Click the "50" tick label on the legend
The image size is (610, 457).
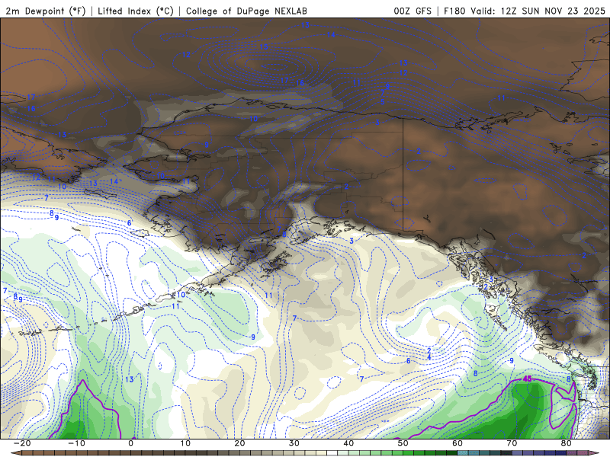[x=403, y=443]
